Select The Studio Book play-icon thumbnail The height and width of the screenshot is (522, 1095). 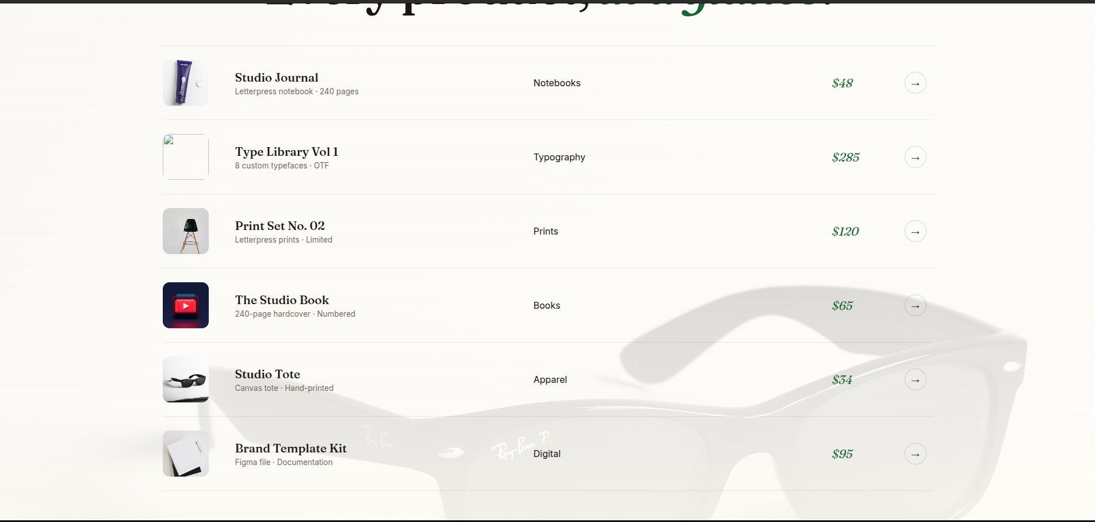186,305
